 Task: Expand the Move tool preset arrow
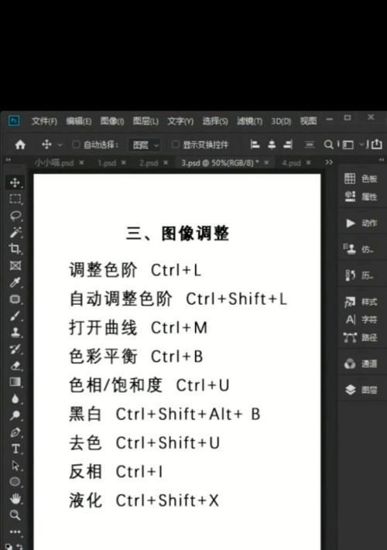(60, 145)
